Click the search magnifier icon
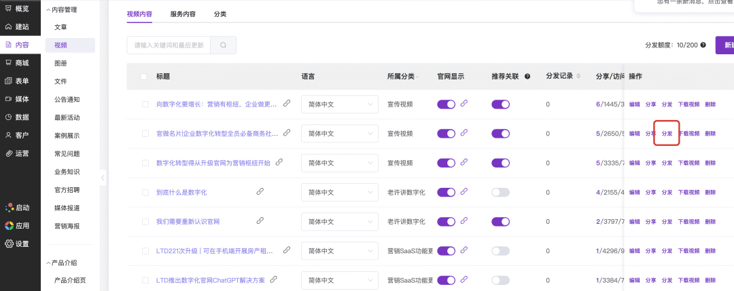Image resolution: width=734 pixels, height=291 pixels. coord(223,45)
